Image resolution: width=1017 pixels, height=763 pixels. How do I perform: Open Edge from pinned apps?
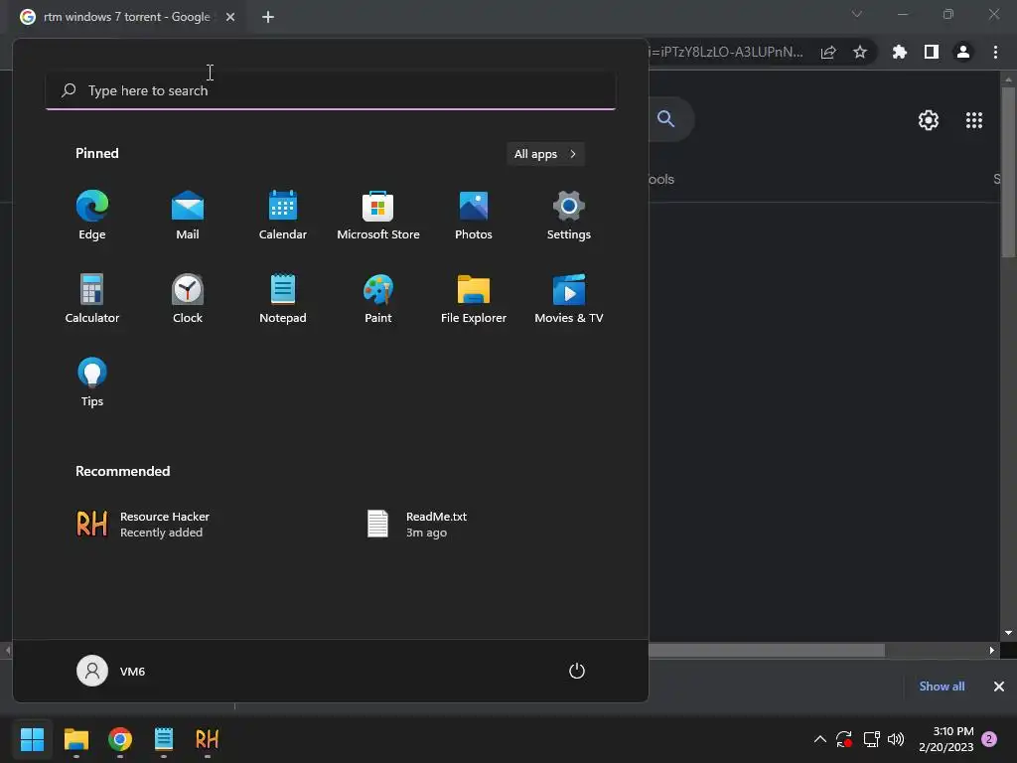(x=92, y=215)
